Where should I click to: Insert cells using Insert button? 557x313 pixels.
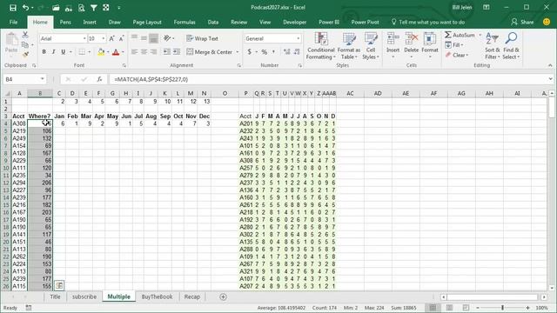[393, 46]
